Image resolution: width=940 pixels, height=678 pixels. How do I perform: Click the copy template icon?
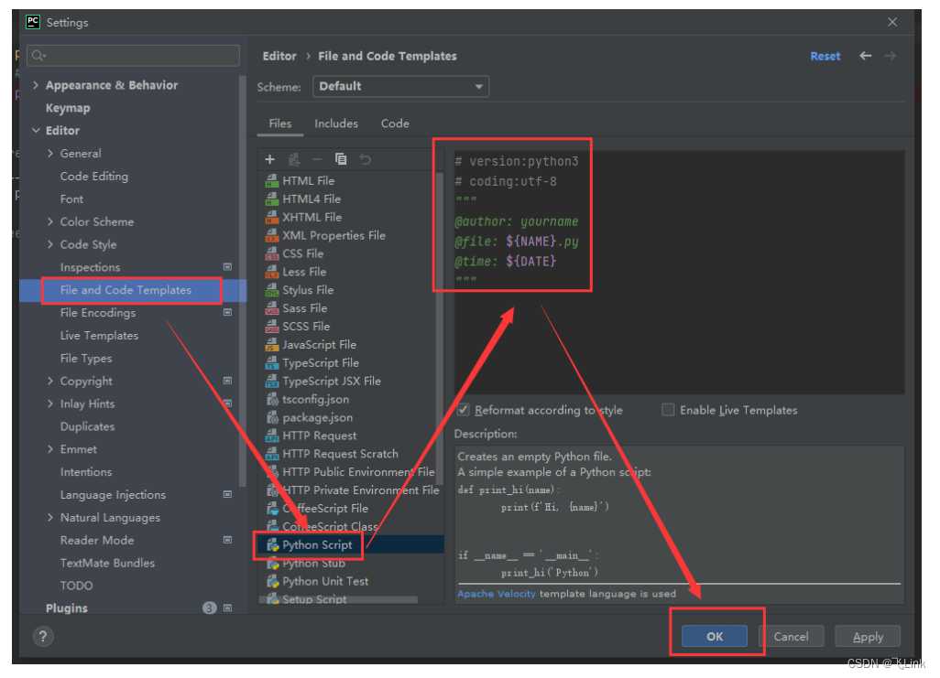[x=341, y=159]
